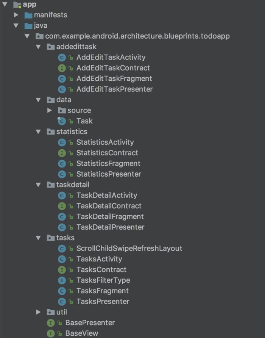Viewport: 265px width, 338px height.
Task: Select the app module root
Action: click(x=30, y=5)
